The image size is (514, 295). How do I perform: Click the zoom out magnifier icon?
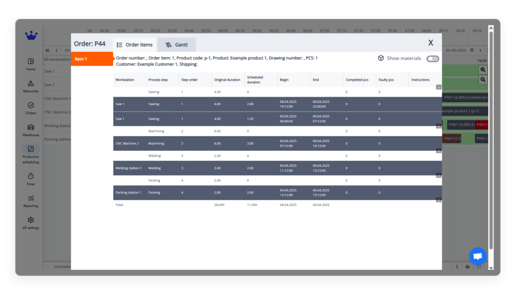[483, 80]
